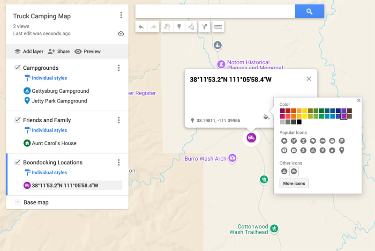This screenshot has width=375, height=251.
Task: Choose the tent camping icon under Other icons
Action: point(284,171)
